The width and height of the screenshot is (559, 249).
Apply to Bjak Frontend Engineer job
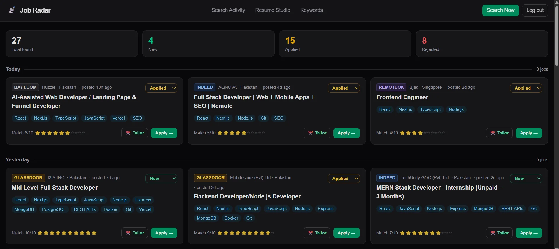(x=529, y=133)
